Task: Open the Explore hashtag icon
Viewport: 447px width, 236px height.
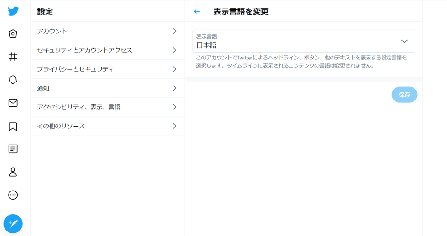Action: point(13,57)
